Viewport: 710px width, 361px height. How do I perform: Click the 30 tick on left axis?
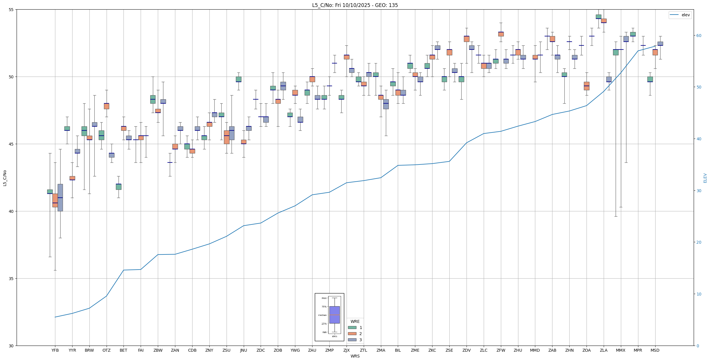[x=11, y=346]
